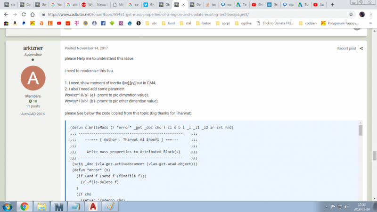Go back to the previous page
The image size is (377, 212).
pyautogui.click(x=6, y=15)
